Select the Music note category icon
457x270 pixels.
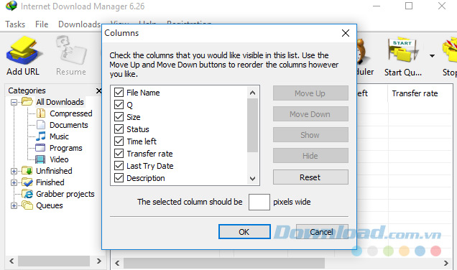click(x=41, y=136)
